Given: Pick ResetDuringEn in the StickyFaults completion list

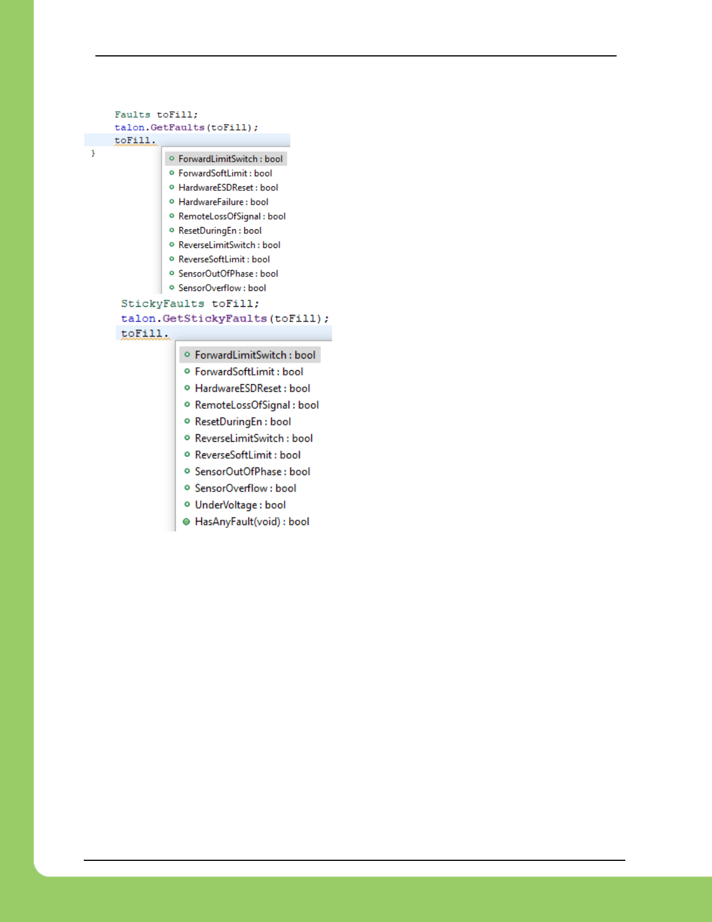Looking at the screenshot, I should (x=243, y=422).
